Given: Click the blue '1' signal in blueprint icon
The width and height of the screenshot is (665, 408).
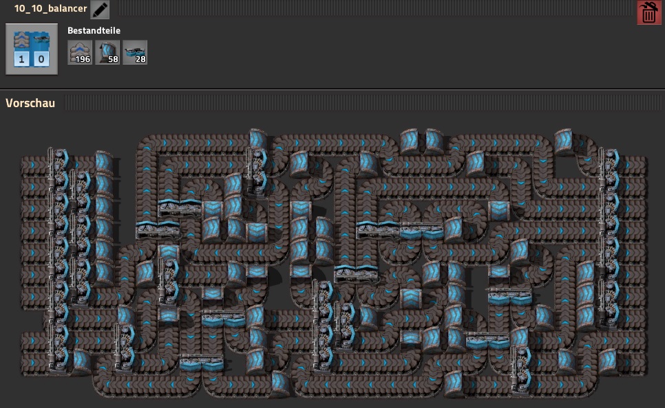Looking at the screenshot, I should pos(22,59).
